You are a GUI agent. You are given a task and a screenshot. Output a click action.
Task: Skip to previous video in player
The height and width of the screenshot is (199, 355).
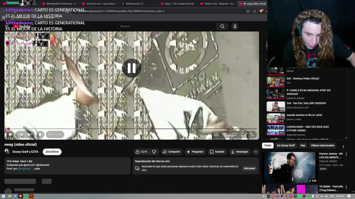click(x=21, y=135)
